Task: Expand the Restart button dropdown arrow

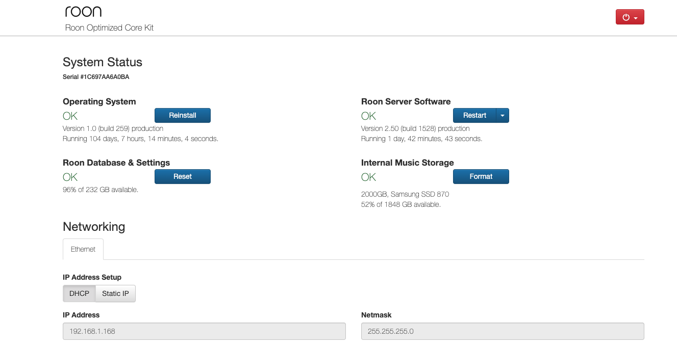Action: 503,115
